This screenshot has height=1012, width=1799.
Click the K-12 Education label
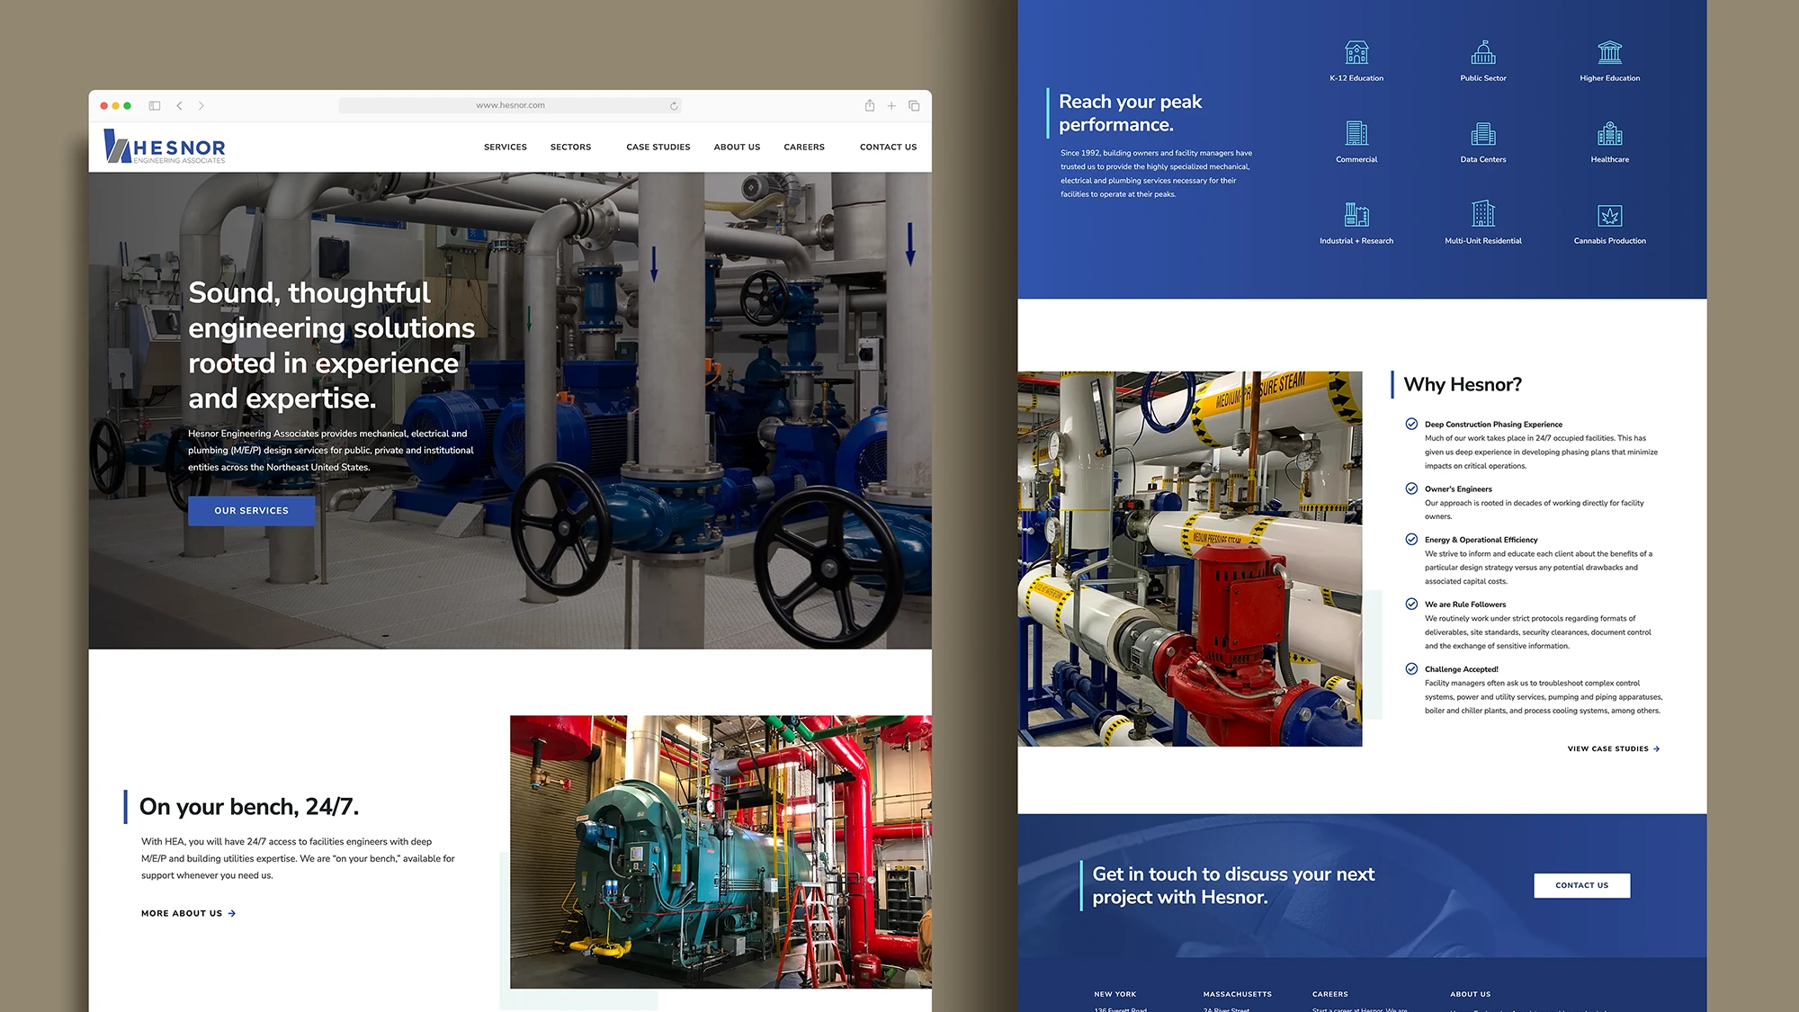tap(1356, 78)
